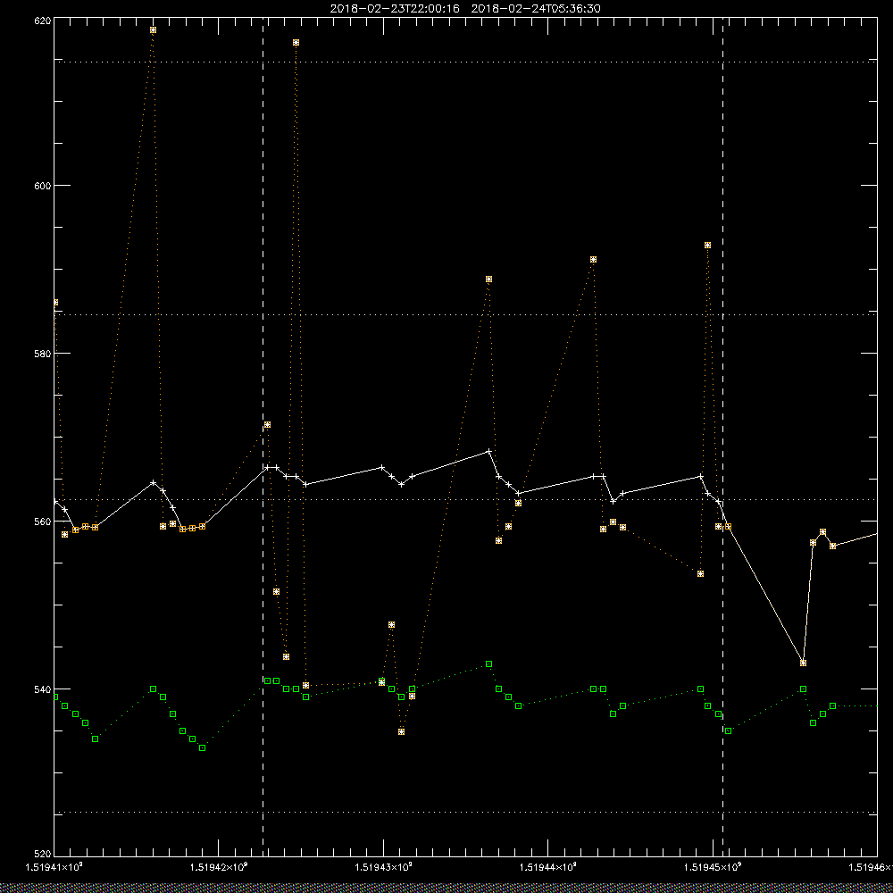893x893 pixels.
Task: Select the lowest orange point near 535
Action: pyautogui.click(x=402, y=732)
